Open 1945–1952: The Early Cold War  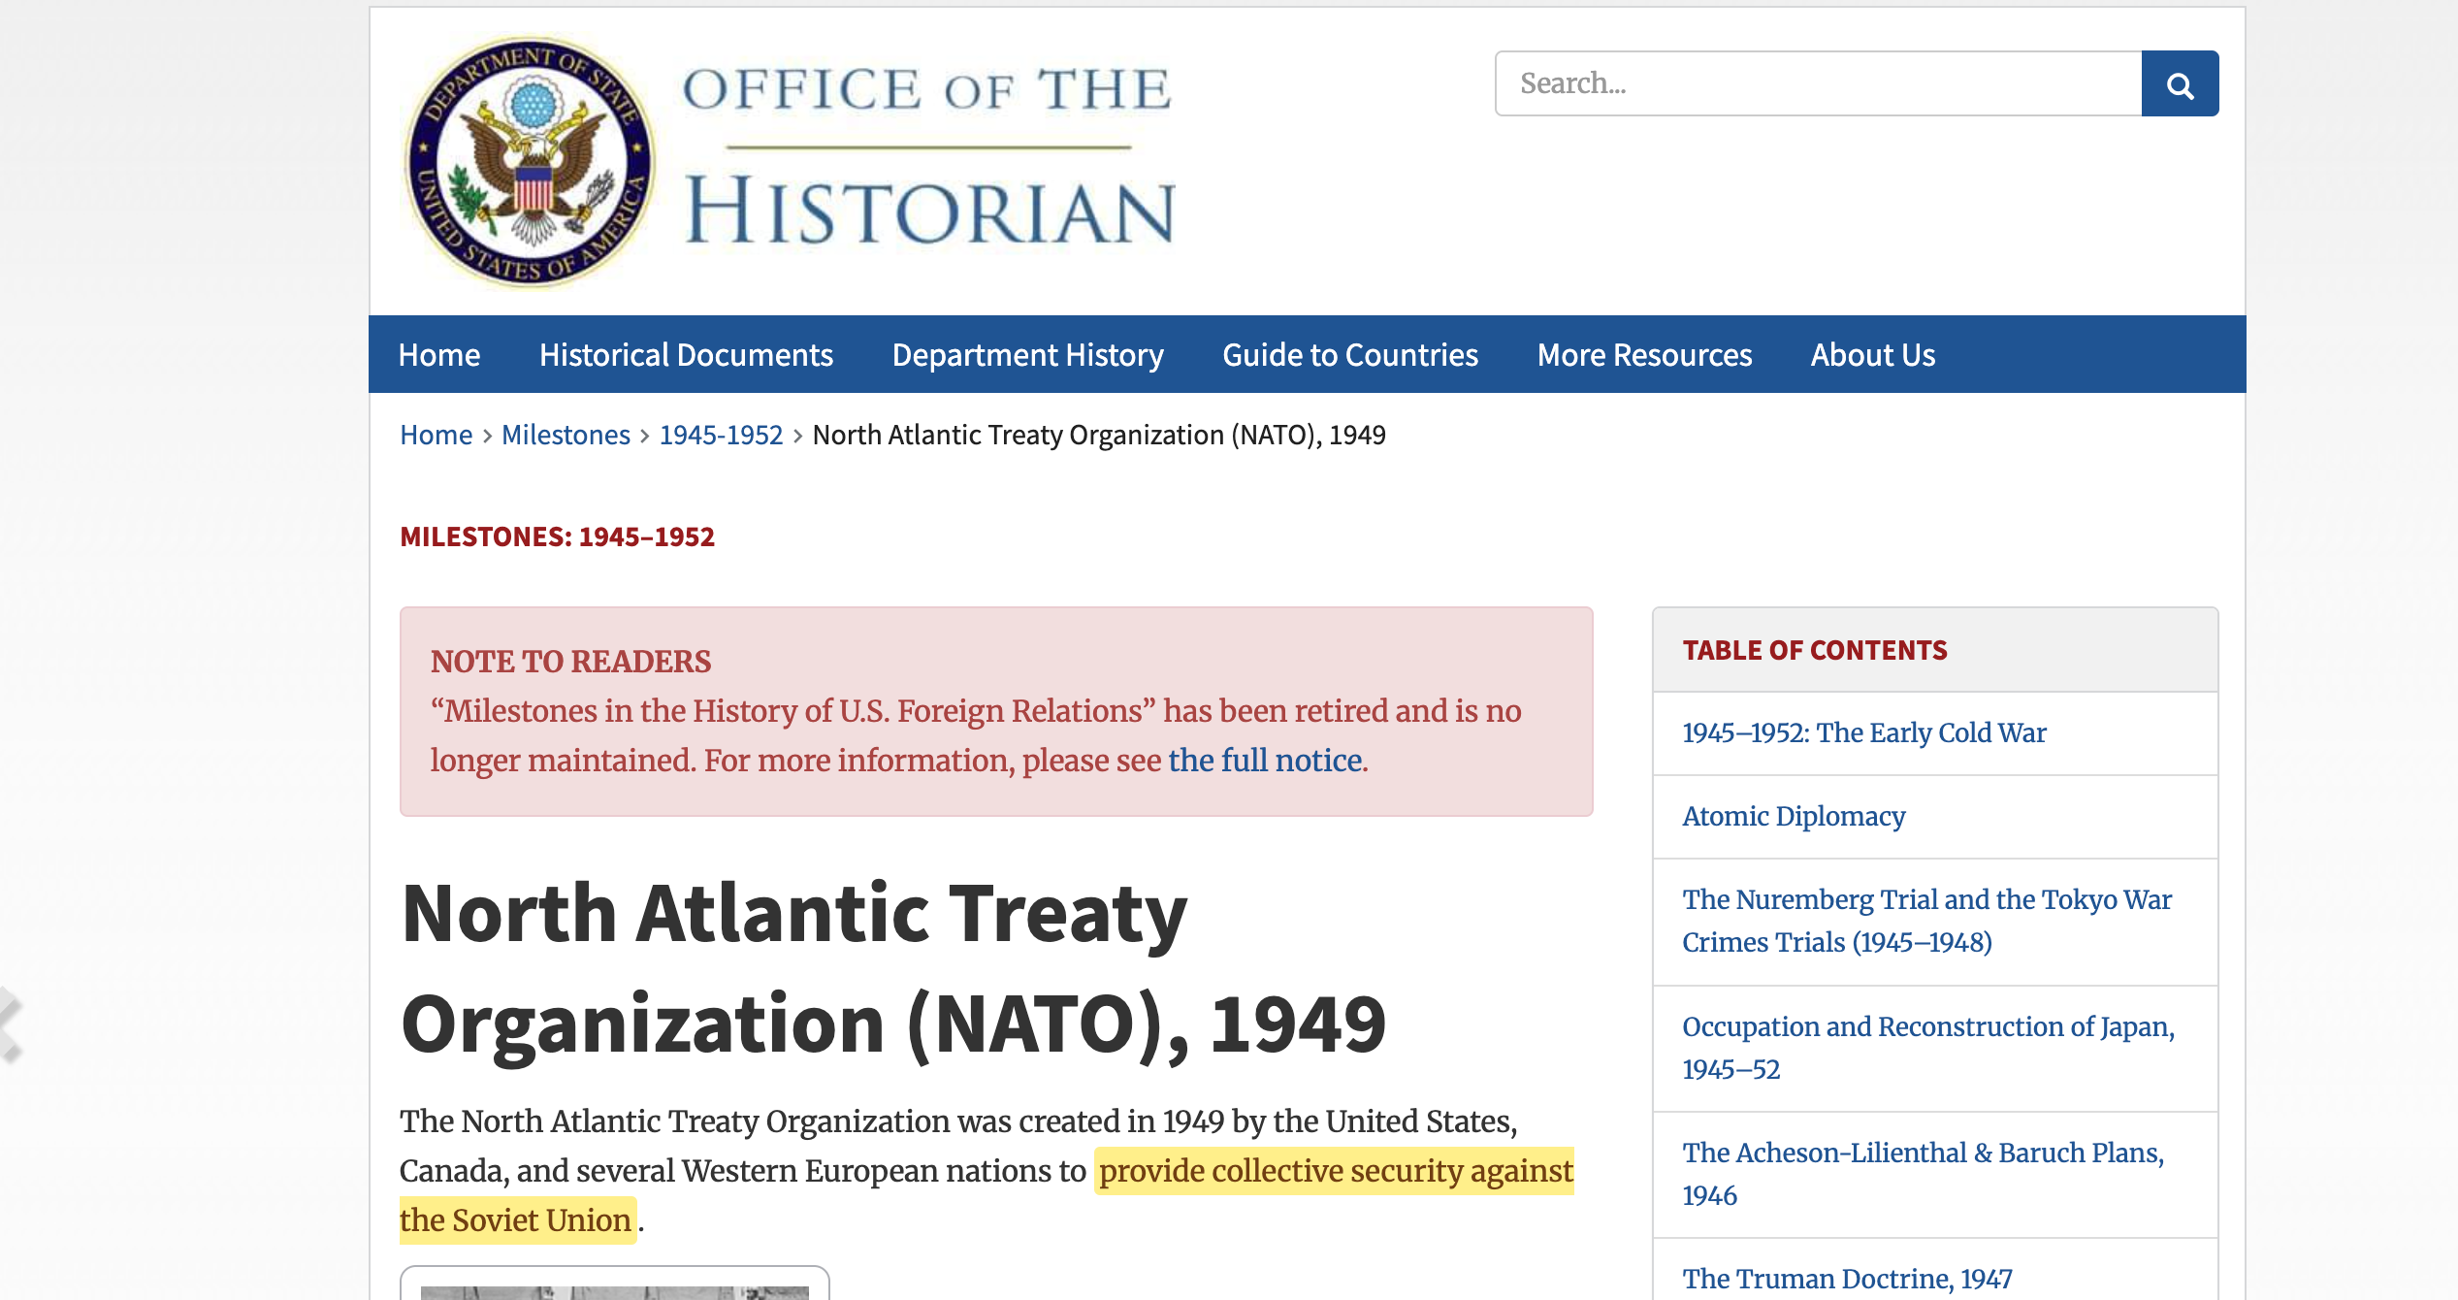(1863, 733)
